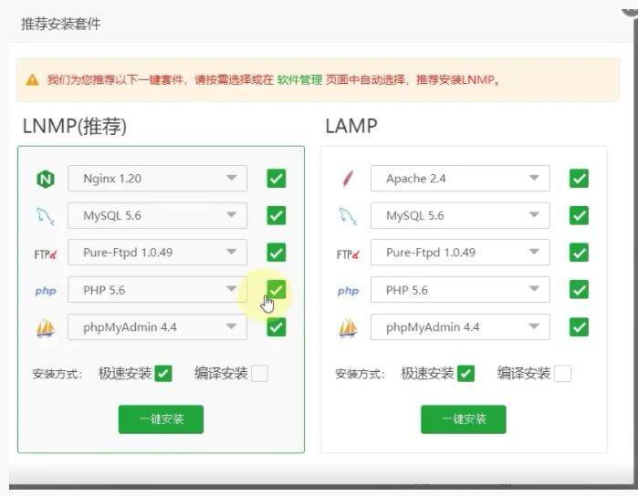
Task: Select the LAMP heading
Action: pos(351,126)
